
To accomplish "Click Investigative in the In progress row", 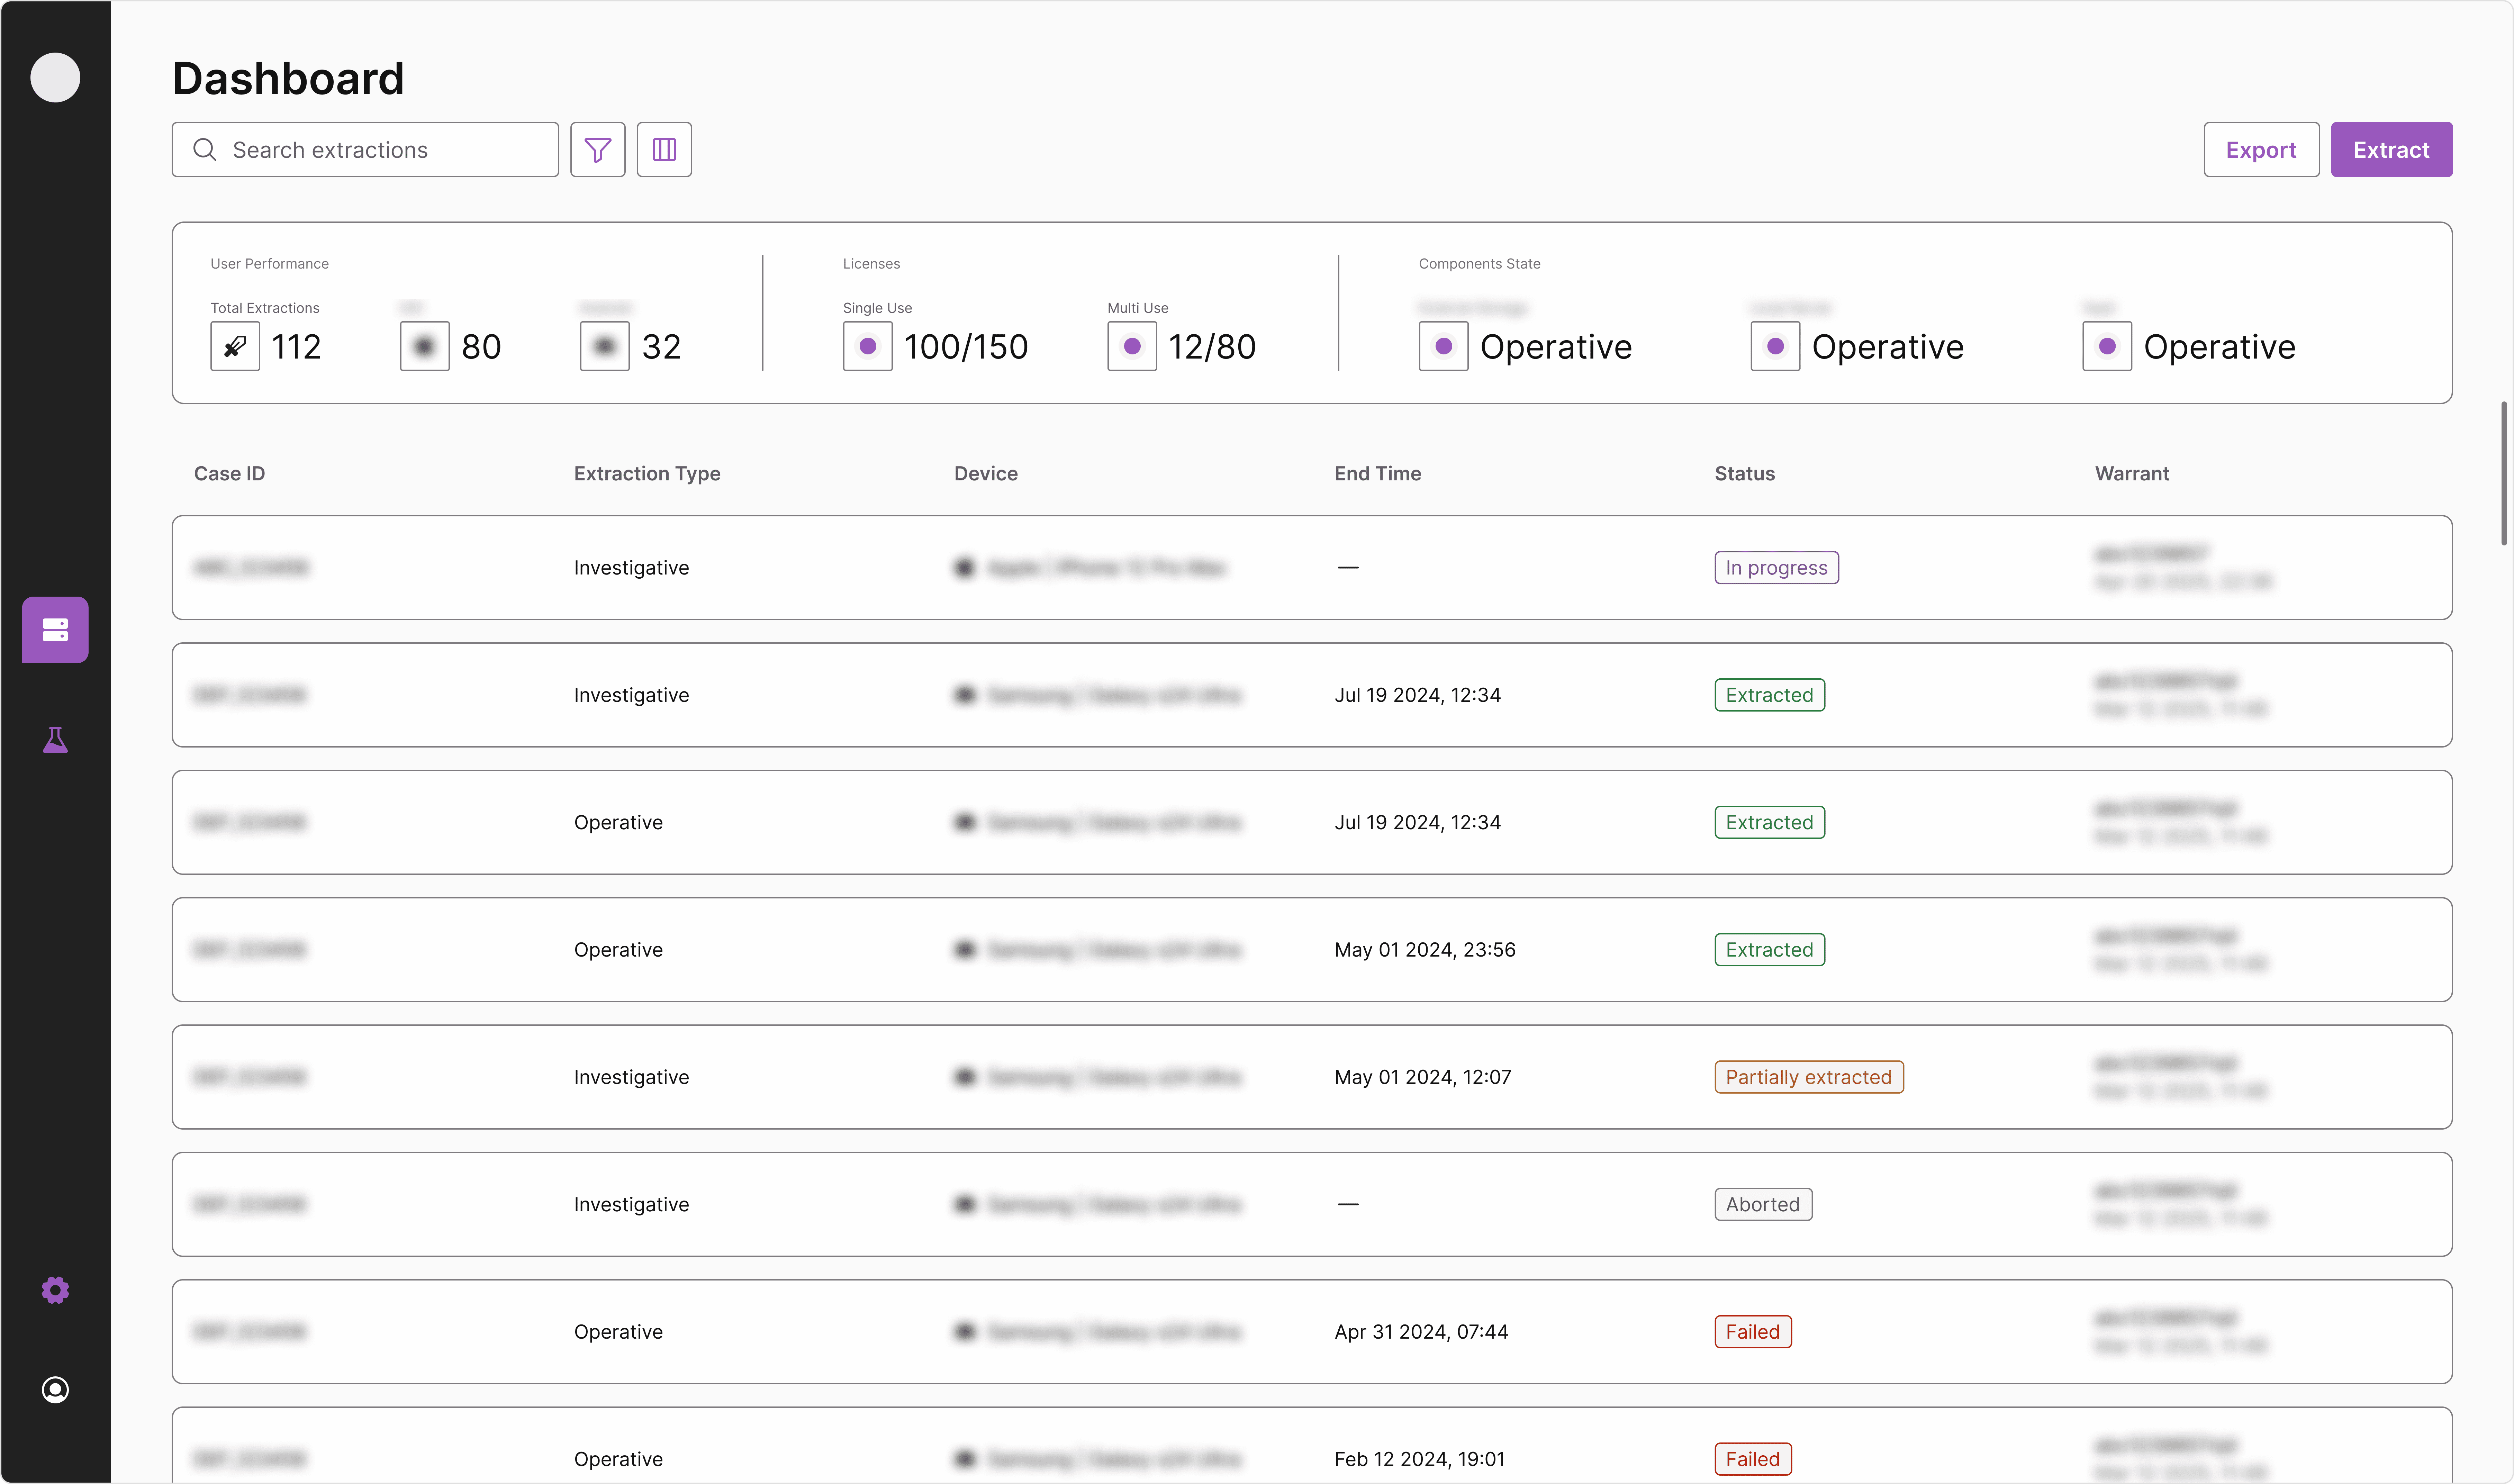I will (632, 568).
